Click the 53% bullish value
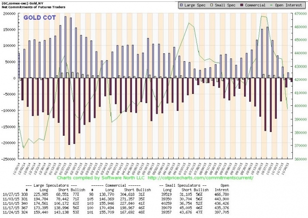The image size is (308, 218). point(76,212)
